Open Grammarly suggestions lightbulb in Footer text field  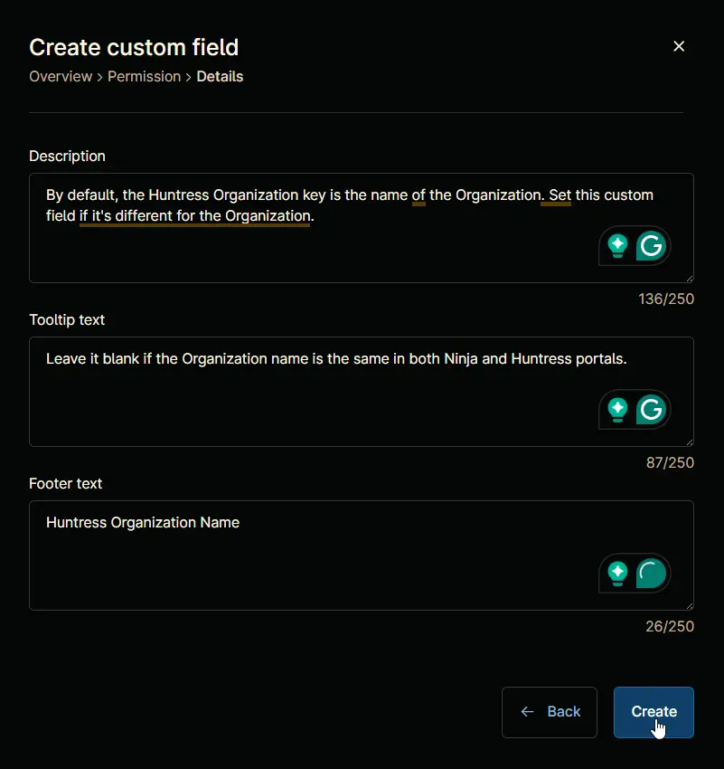[617, 573]
